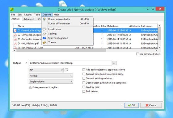
Task: Enable Open output path when job completes
Action: pos(84,83)
